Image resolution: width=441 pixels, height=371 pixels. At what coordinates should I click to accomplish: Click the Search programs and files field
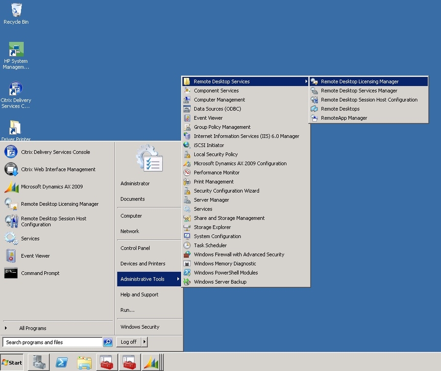[x=52, y=342]
